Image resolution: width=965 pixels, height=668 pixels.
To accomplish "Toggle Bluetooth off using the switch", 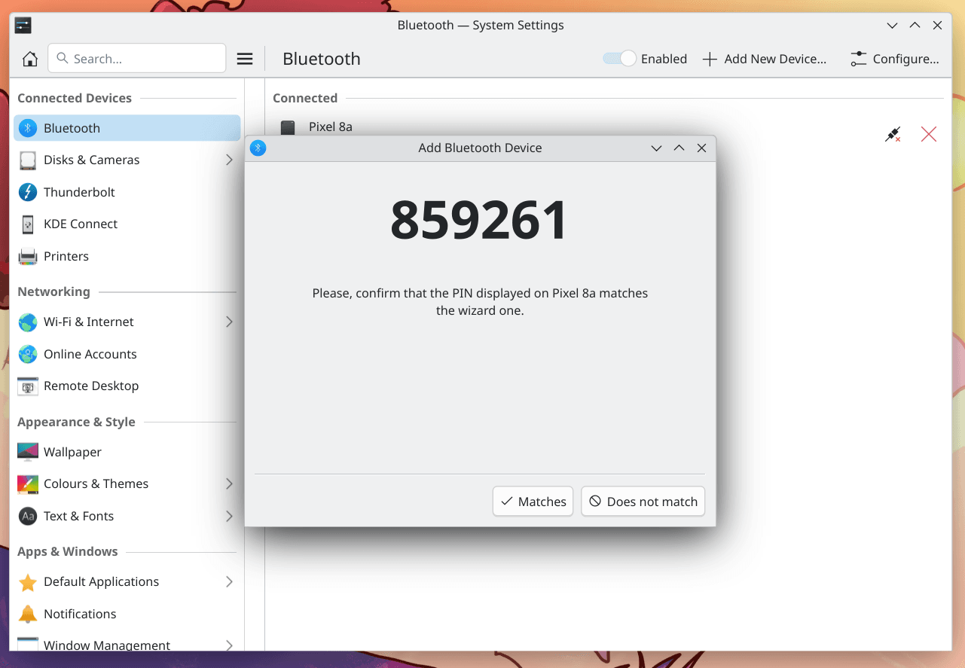I will 618,58.
